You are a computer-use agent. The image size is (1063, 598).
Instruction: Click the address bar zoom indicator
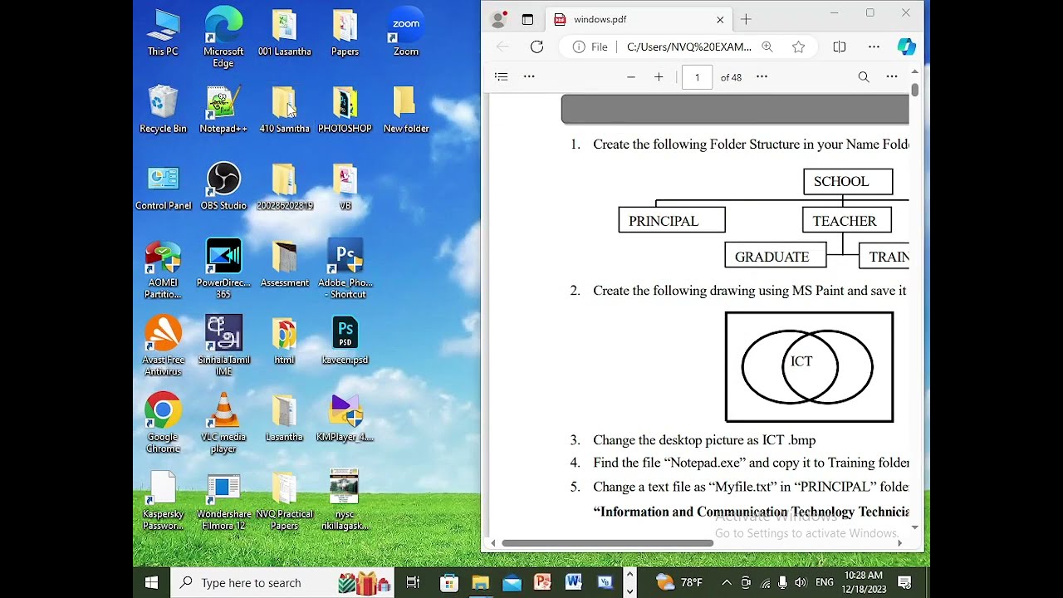[x=767, y=47]
